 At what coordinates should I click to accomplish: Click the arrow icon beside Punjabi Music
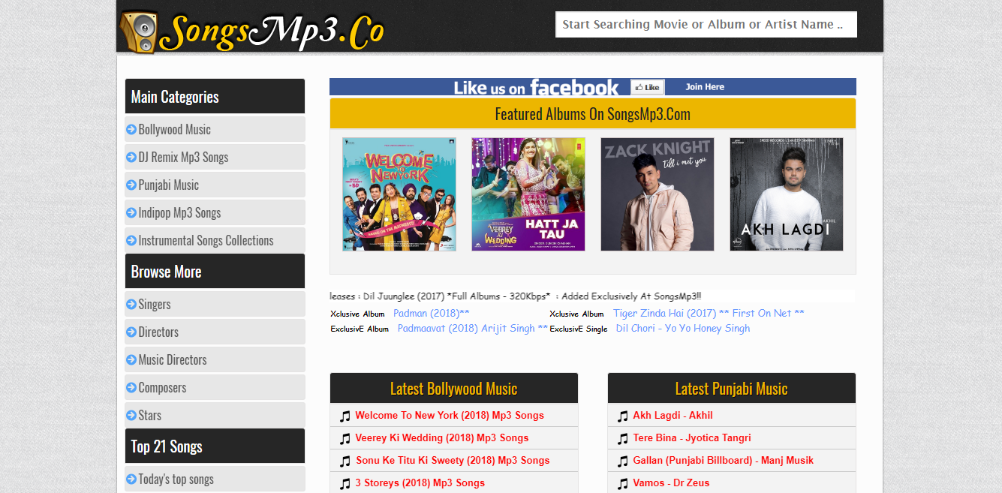(131, 185)
